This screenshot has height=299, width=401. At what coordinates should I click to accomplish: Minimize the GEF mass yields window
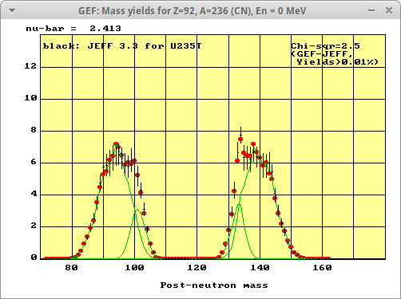click(371, 10)
